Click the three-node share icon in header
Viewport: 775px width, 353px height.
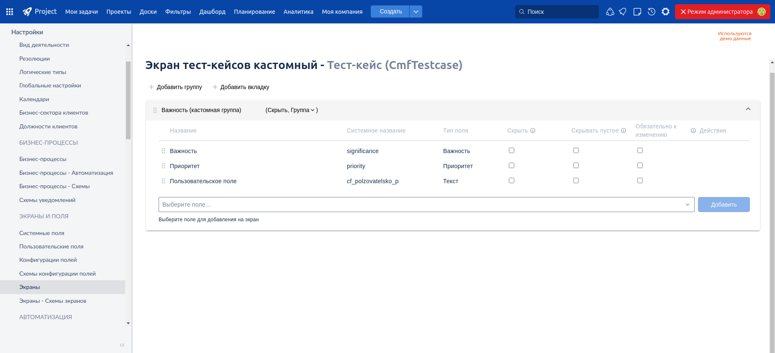click(x=610, y=12)
